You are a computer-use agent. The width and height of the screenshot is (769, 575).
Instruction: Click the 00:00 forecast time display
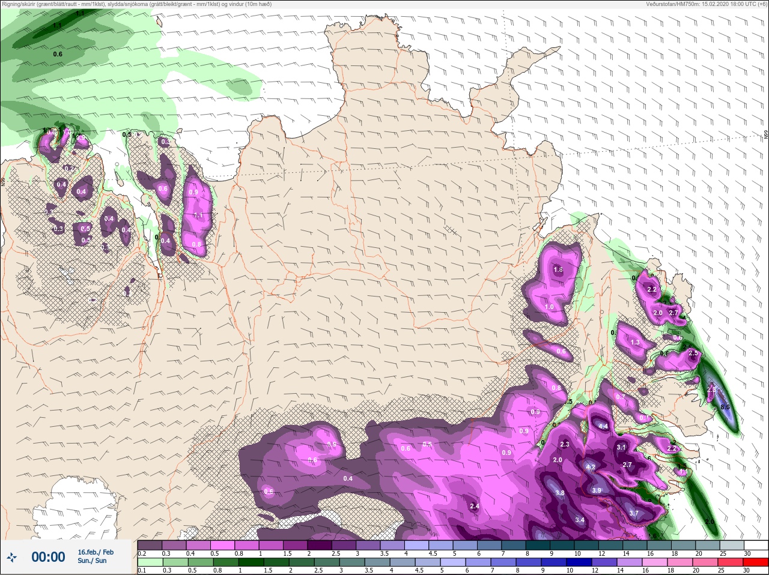click(x=48, y=557)
